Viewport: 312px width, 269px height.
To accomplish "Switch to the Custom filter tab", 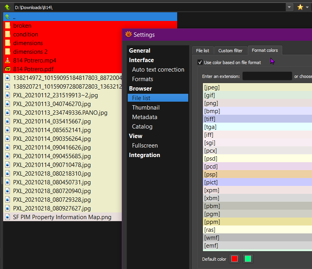I will pos(230,51).
